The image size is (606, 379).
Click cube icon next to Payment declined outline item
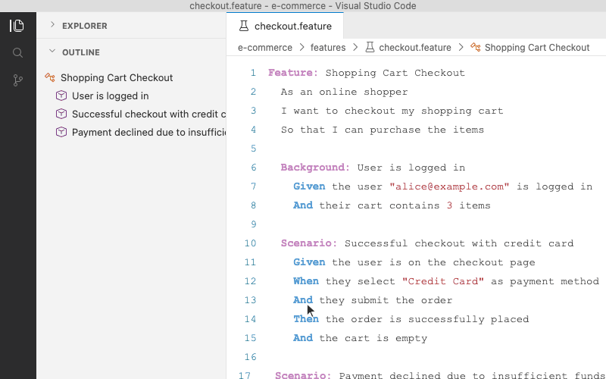[x=61, y=132]
